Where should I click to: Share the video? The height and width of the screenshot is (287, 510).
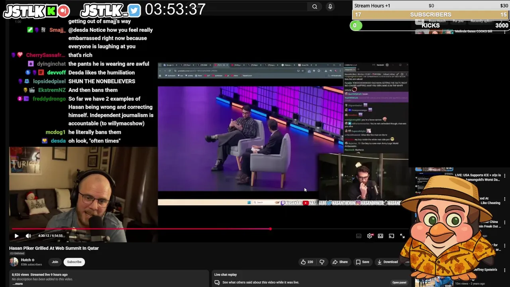pyautogui.click(x=340, y=262)
